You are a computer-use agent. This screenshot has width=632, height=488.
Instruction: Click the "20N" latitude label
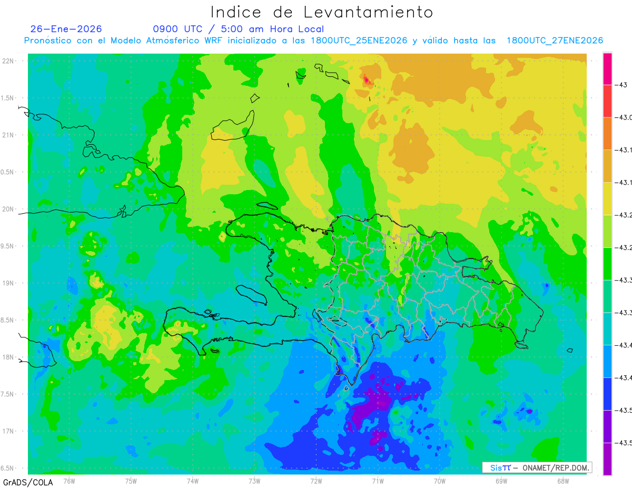pos(8,210)
